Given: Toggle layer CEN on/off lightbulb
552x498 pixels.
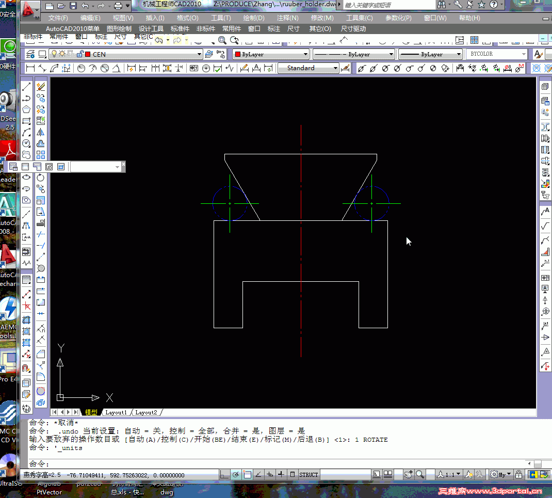Looking at the screenshot, I should coord(54,54).
